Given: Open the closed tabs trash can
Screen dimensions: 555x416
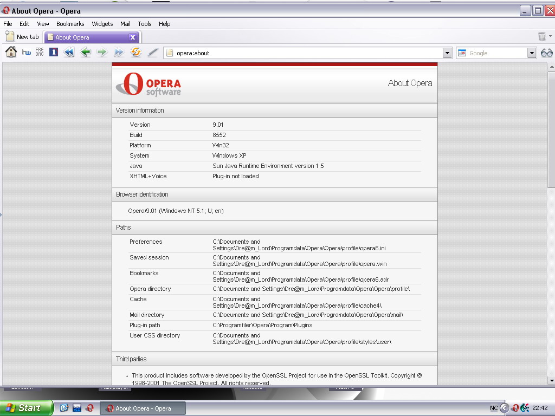Looking at the screenshot, I should pos(542,36).
